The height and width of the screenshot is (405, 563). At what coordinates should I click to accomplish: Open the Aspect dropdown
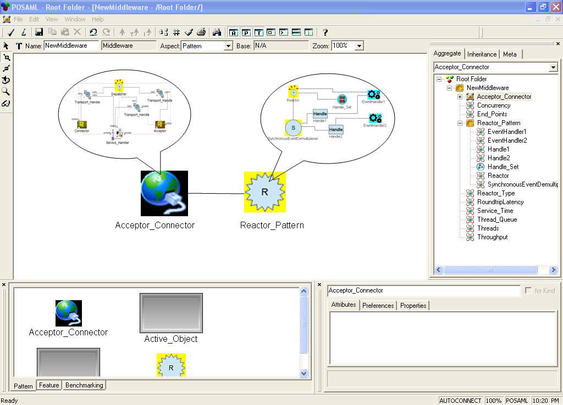228,47
